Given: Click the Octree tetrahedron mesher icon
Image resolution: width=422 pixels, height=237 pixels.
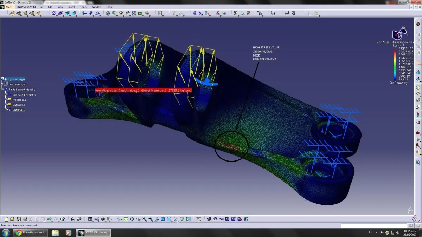Looking at the screenshot, I should tap(418, 72).
